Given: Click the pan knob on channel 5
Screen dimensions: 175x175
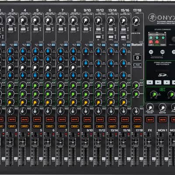Looking at the screenshot, I should click(35, 111).
